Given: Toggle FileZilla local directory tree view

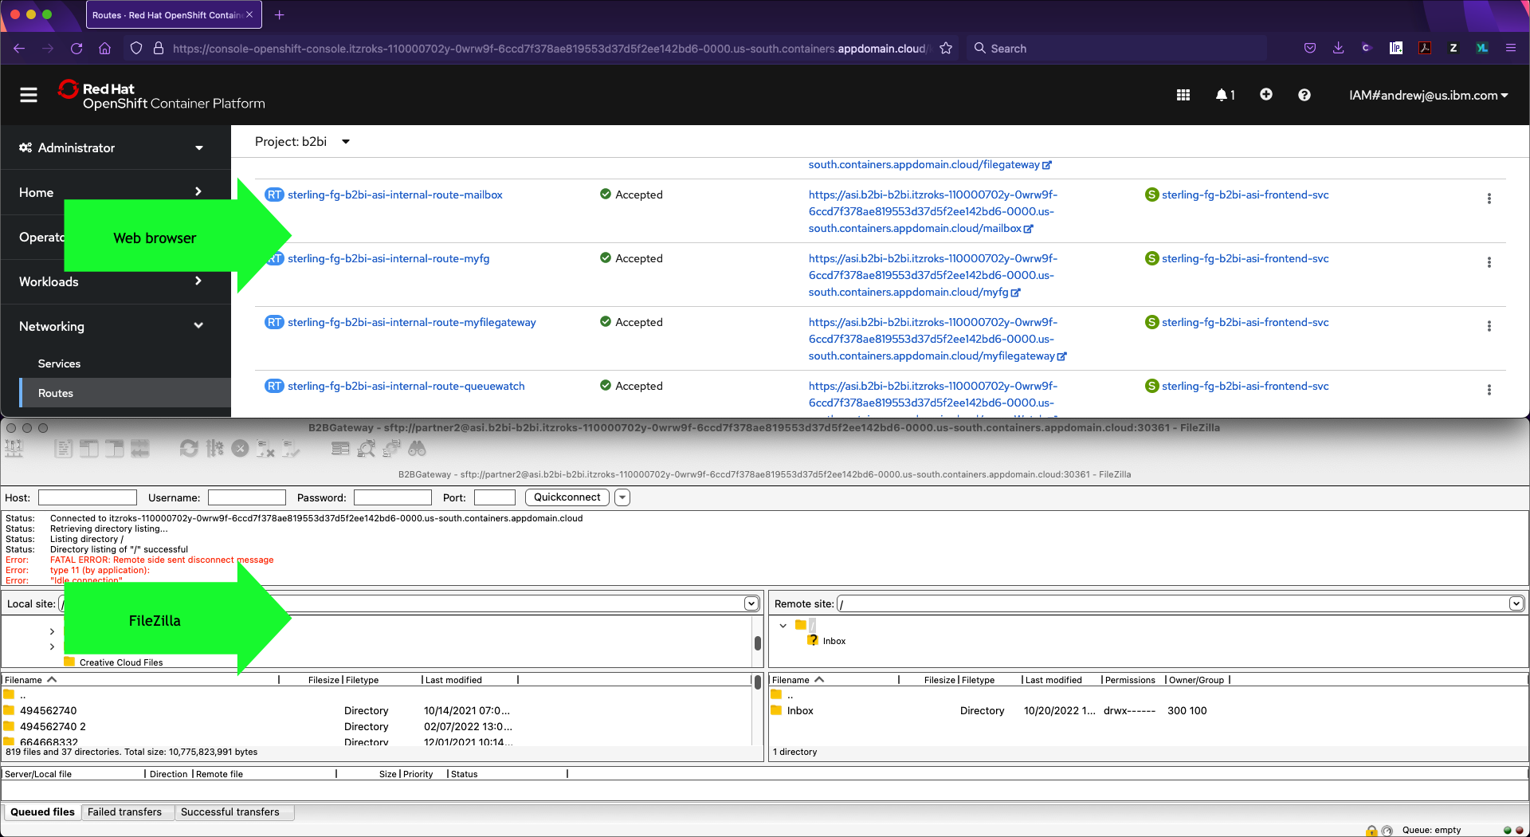Looking at the screenshot, I should click(x=89, y=449).
